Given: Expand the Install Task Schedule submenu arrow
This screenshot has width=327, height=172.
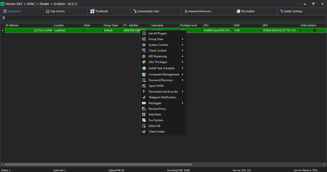Looking at the screenshot, I should tap(183, 68).
